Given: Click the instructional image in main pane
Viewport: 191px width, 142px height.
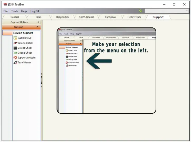Looking at the screenshot, I should point(107,71).
